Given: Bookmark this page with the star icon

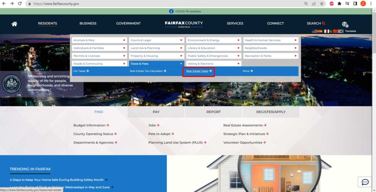Looking at the screenshot, I should [x=322, y=4].
